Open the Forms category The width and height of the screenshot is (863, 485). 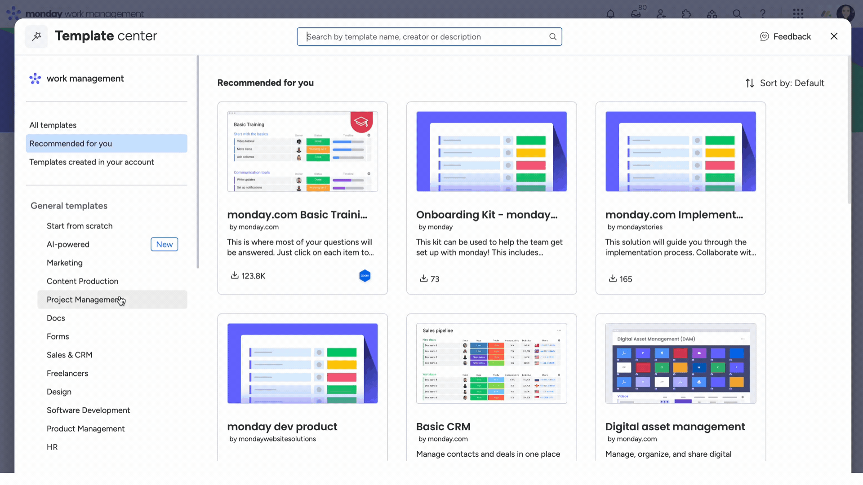pyautogui.click(x=112, y=336)
